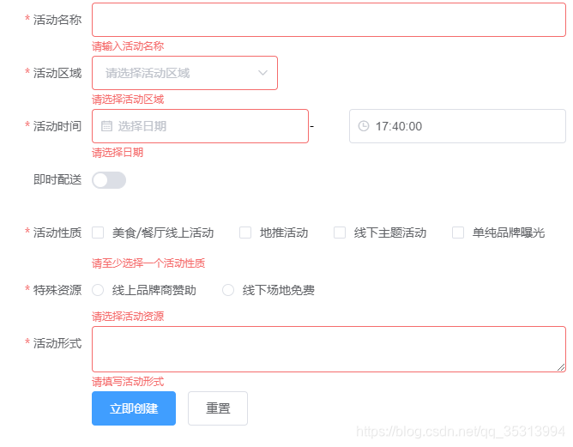Open the 选择日期 date picker field
The width and height of the screenshot is (573, 447).
(200, 126)
